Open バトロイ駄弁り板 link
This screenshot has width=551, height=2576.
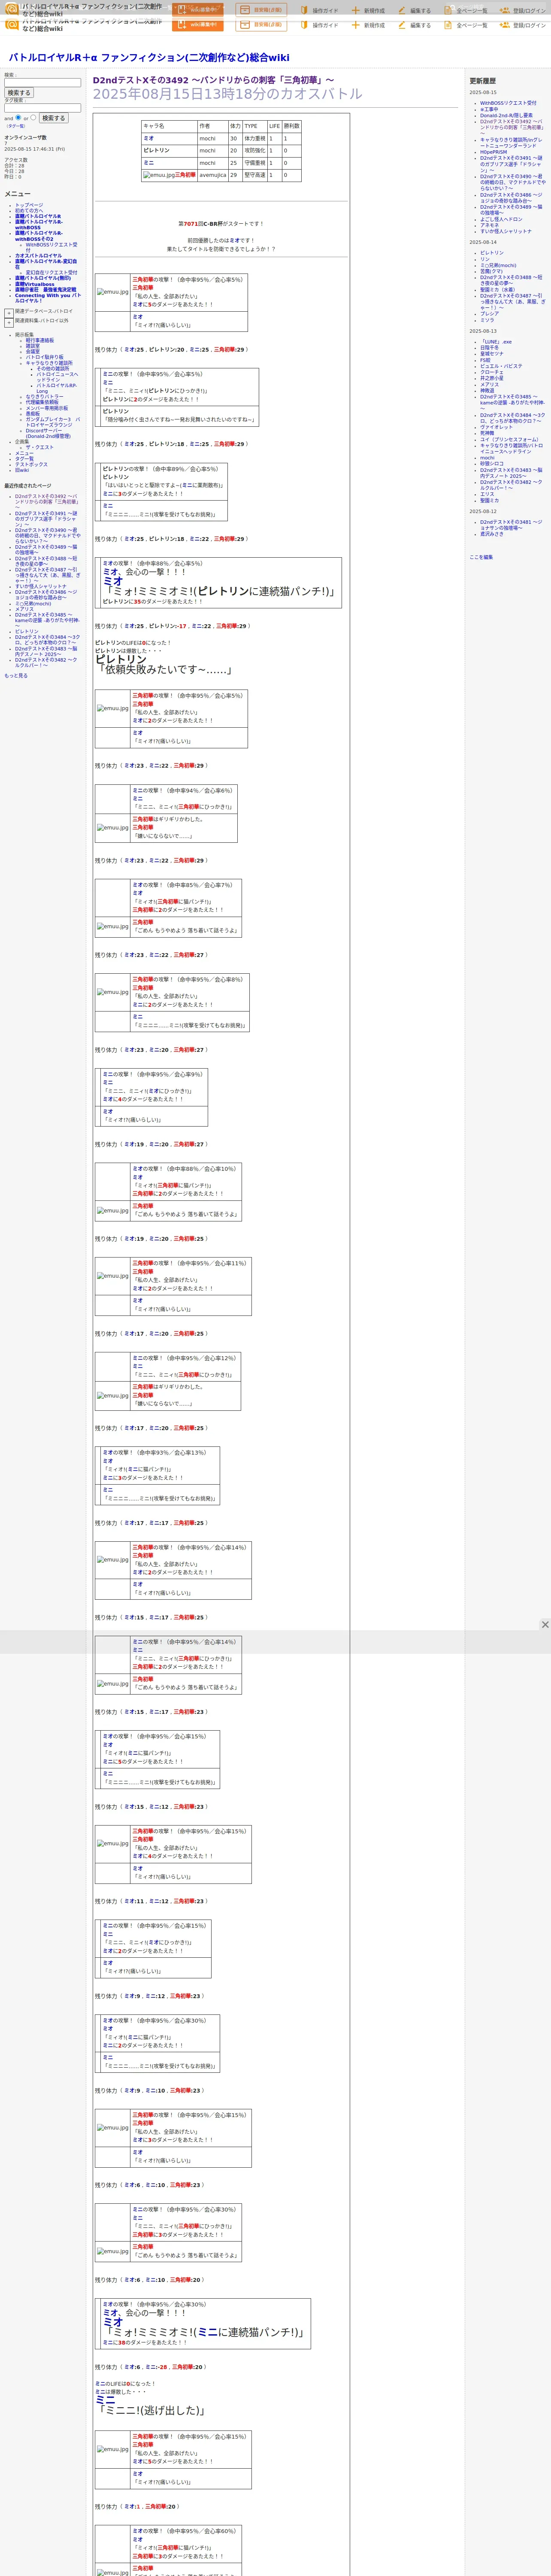click(44, 357)
